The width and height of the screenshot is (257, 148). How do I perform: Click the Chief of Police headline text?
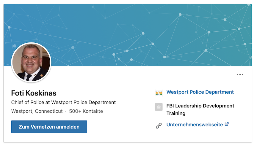pyautogui.click(x=63, y=103)
